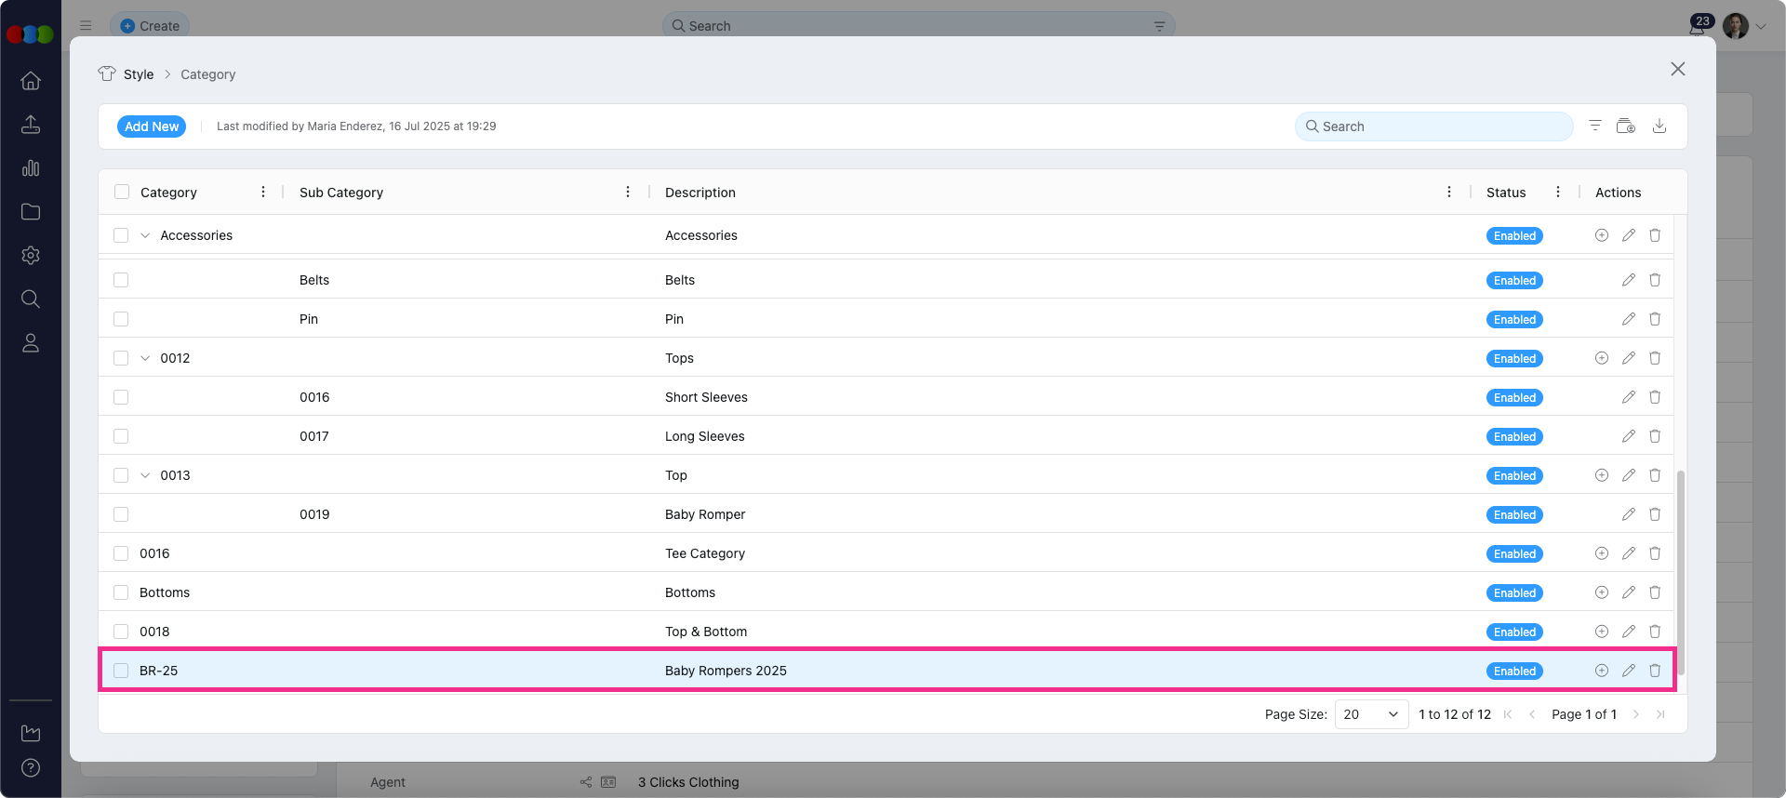Open the filter icon beside category search
The height and width of the screenshot is (798, 1786).
[x=1594, y=126]
